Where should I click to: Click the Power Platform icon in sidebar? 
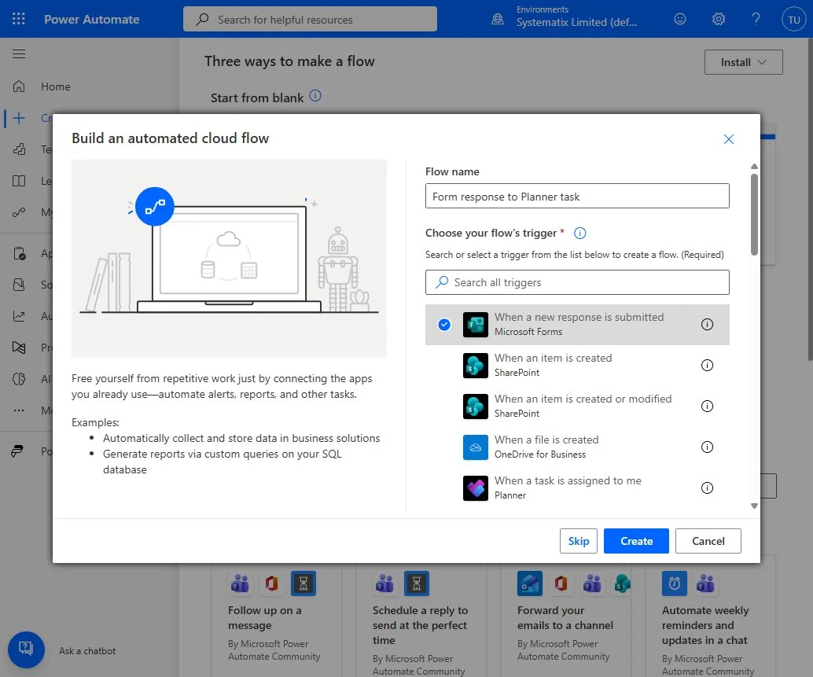click(17, 451)
